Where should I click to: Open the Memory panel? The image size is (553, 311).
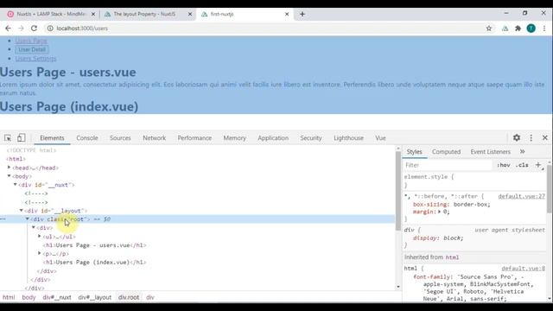234,138
